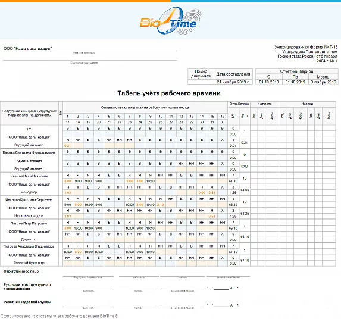Select the 'Номер документа' header cell

pyautogui.click(x=201, y=74)
